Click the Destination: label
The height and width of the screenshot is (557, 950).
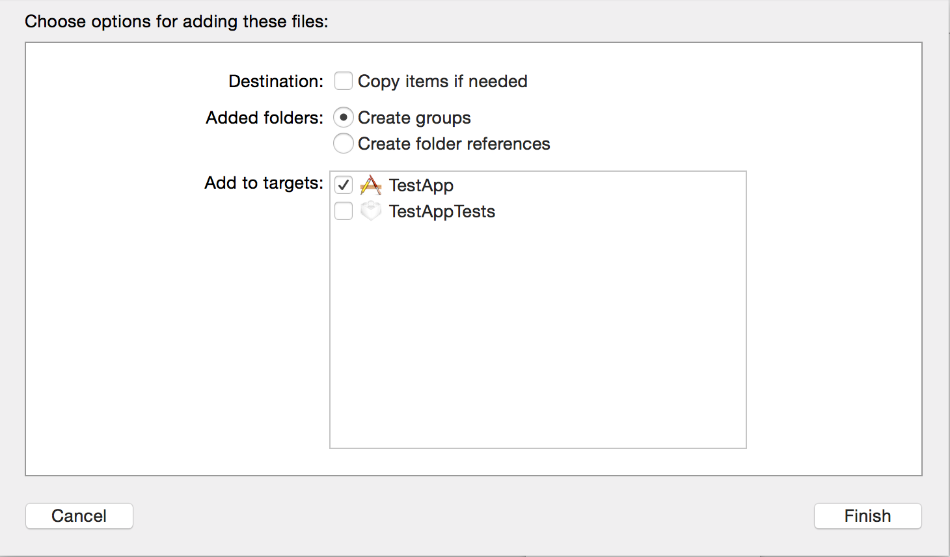(276, 81)
